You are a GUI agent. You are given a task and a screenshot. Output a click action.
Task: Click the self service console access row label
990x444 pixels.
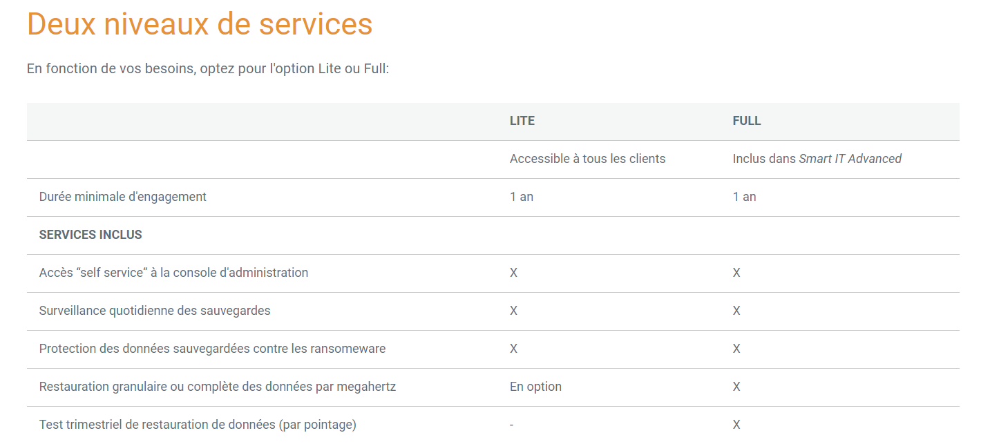coord(173,273)
